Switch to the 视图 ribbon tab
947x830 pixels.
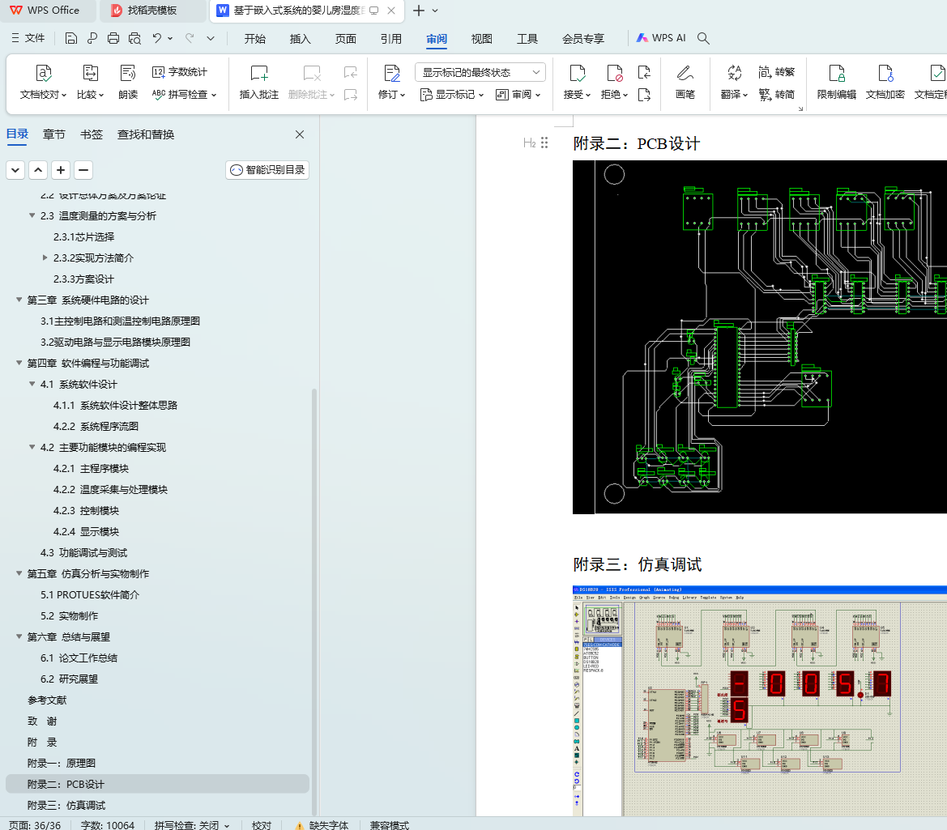pyautogui.click(x=482, y=38)
